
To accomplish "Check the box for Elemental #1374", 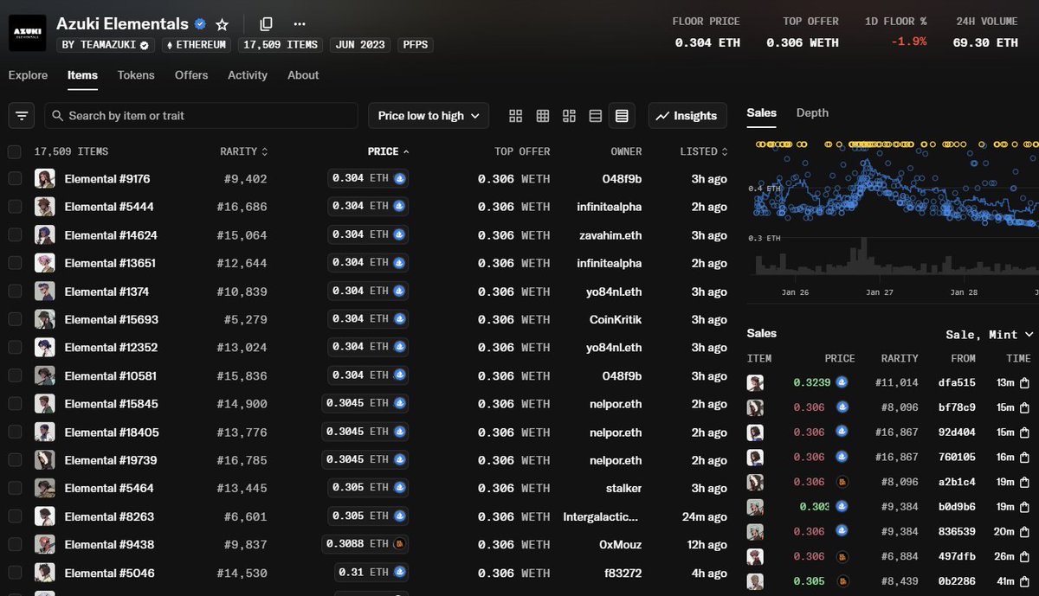I will [15, 291].
